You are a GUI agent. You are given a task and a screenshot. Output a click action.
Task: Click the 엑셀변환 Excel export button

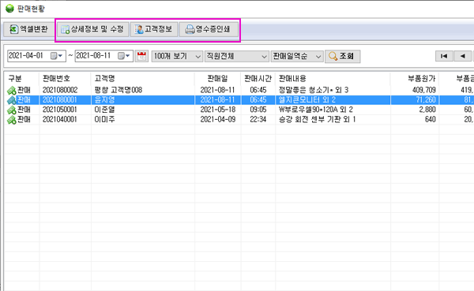pos(28,29)
